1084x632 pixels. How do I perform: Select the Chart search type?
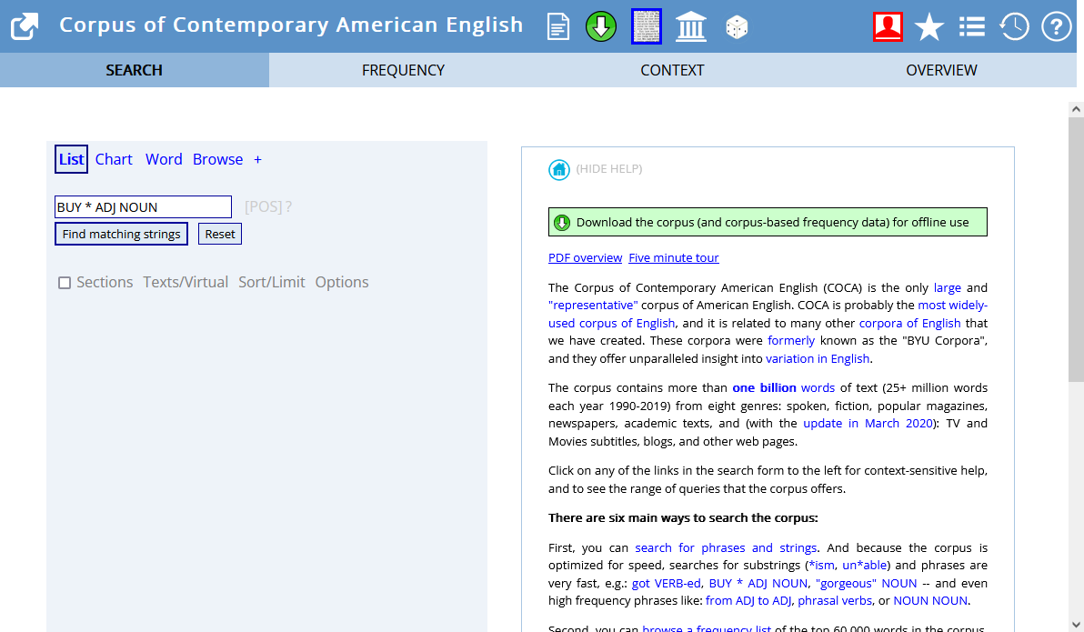114,159
